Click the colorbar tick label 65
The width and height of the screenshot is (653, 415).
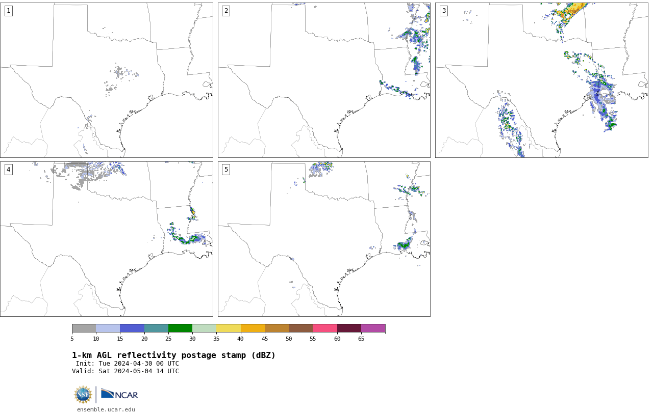361,339
